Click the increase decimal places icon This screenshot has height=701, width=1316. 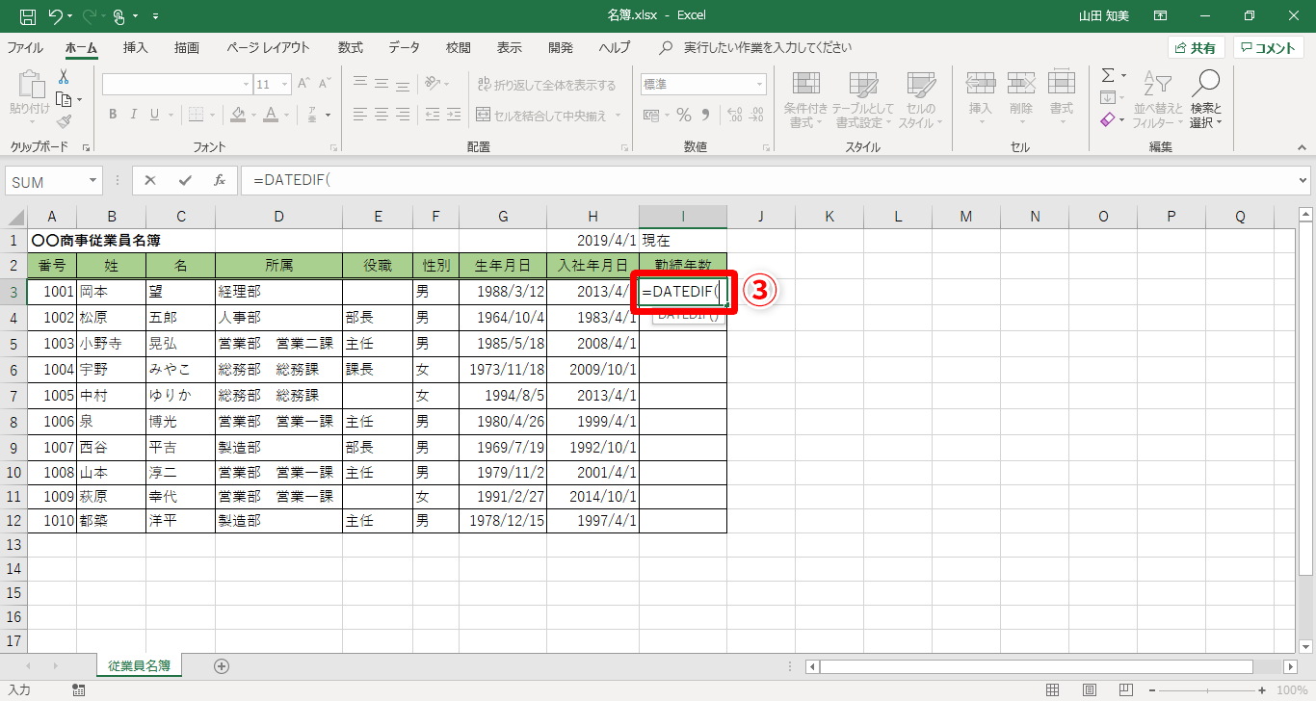click(x=735, y=115)
